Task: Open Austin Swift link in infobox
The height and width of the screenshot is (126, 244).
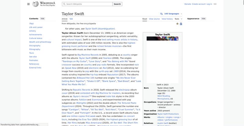Action: click(163, 123)
